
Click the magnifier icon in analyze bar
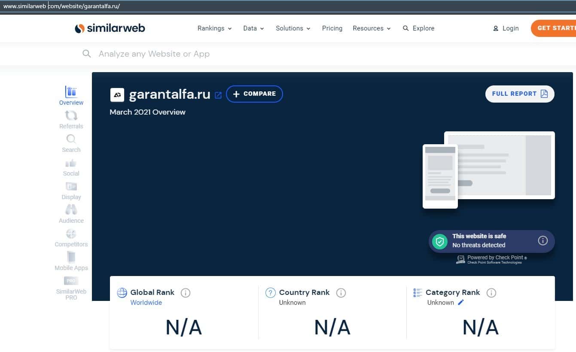pyautogui.click(x=87, y=54)
